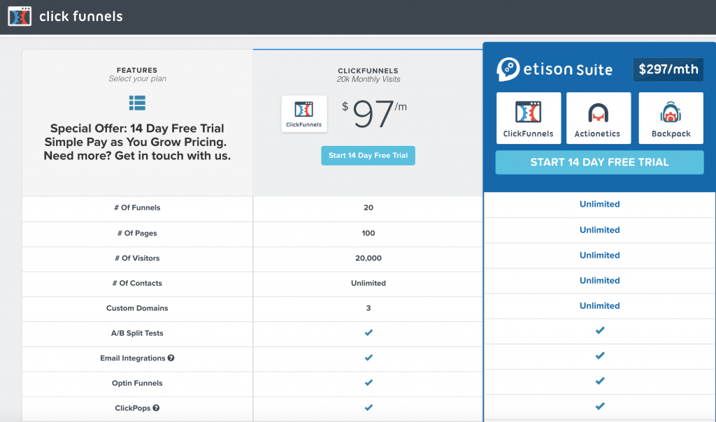Select the ClickFunnels plan badge icon
Screen dimensions: 716x422
coord(304,114)
